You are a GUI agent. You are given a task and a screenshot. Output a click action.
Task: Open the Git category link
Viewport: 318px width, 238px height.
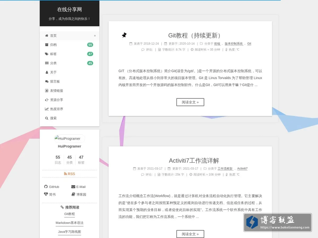tap(249, 44)
